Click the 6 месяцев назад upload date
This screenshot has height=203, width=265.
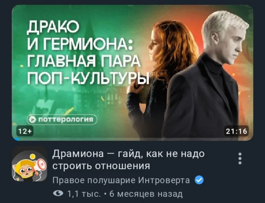tap(146, 194)
